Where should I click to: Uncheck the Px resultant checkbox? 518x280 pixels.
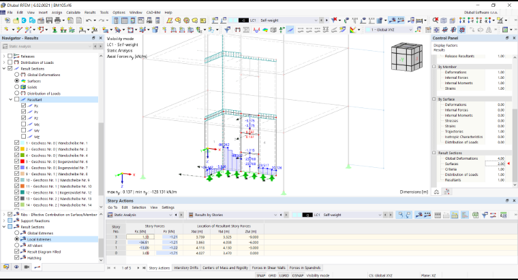[23, 106]
